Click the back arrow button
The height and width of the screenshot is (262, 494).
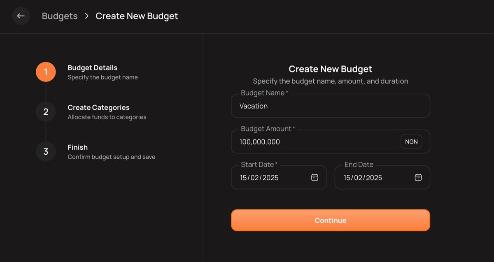pyautogui.click(x=21, y=16)
